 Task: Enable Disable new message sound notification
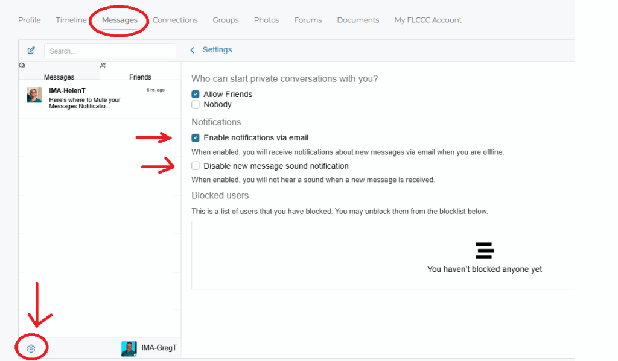click(196, 166)
